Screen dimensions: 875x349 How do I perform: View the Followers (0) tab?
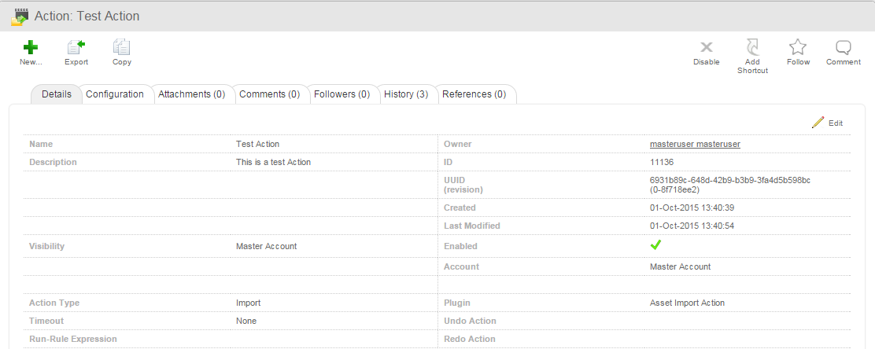click(342, 94)
